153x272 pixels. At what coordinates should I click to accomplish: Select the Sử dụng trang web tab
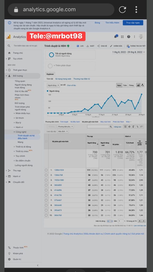[x=63, y=79]
